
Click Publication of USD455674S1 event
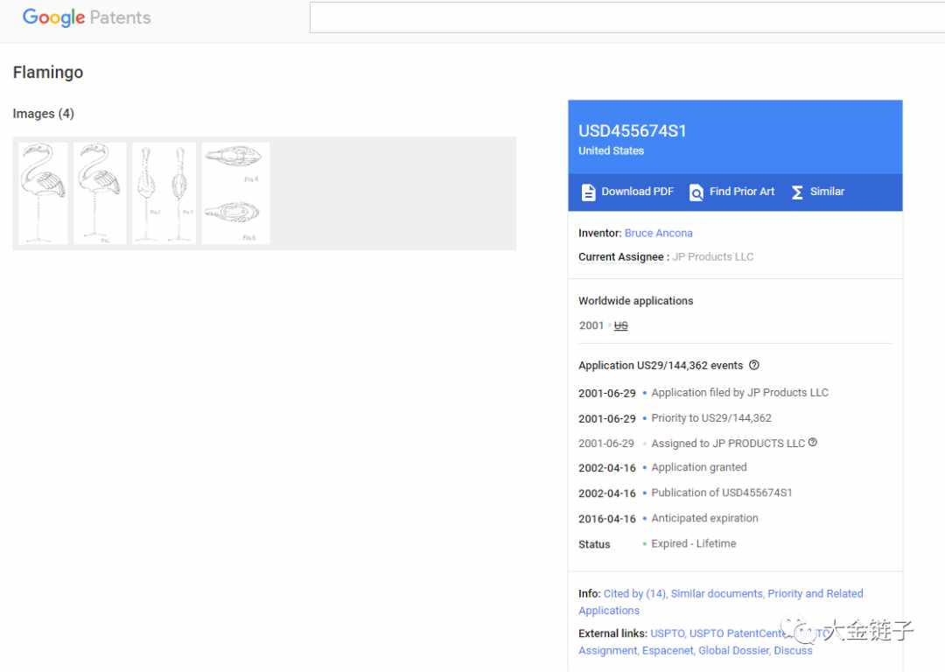721,493
